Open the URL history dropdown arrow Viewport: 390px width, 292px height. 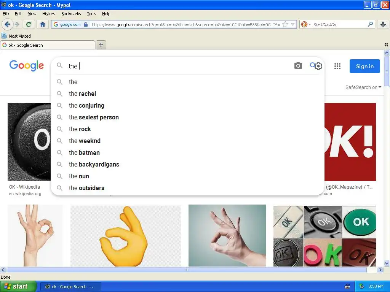pyautogui.click(x=293, y=24)
